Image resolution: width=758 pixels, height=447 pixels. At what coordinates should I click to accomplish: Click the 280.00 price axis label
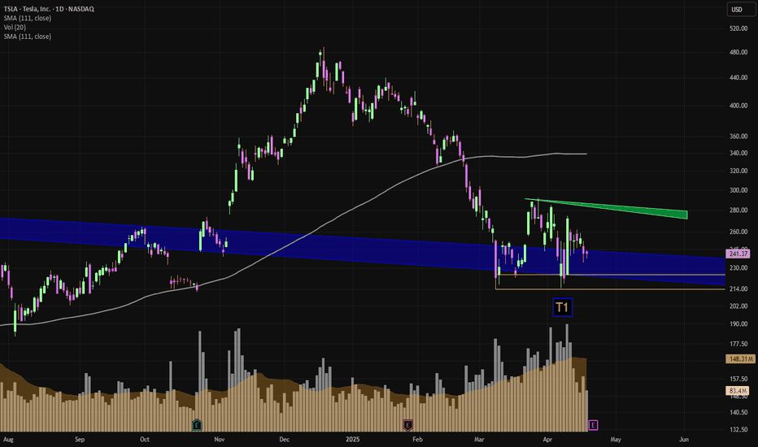point(738,210)
